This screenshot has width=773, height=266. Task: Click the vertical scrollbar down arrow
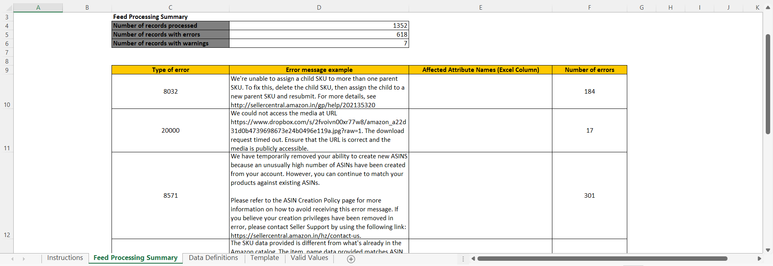[x=768, y=250]
